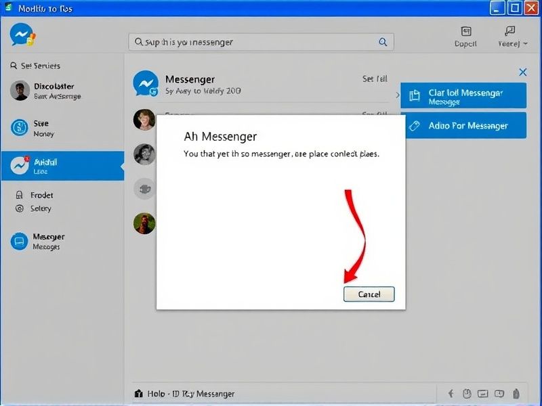Viewport: 542px width, 406px height.
Task: Click the Facebook icon in bottom bar
Action: 451,393
